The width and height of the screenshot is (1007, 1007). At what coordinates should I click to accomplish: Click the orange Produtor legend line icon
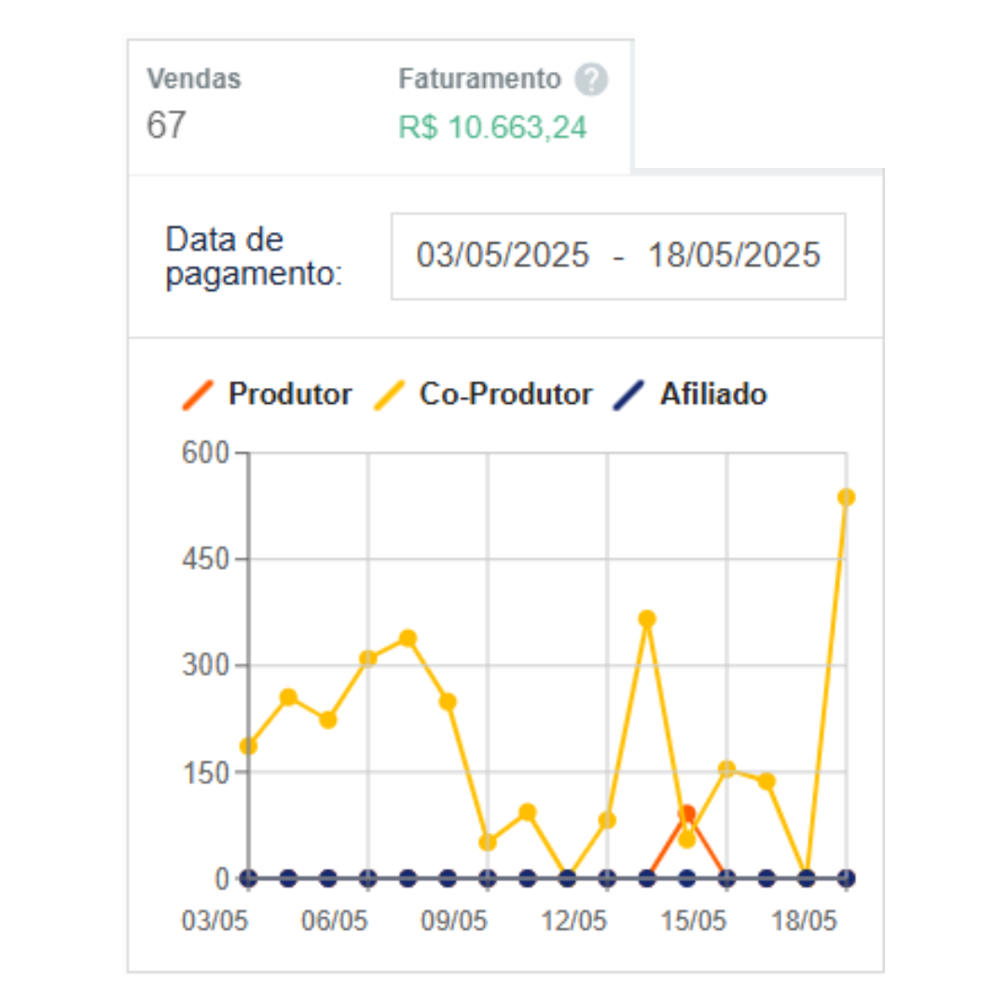[x=197, y=395]
